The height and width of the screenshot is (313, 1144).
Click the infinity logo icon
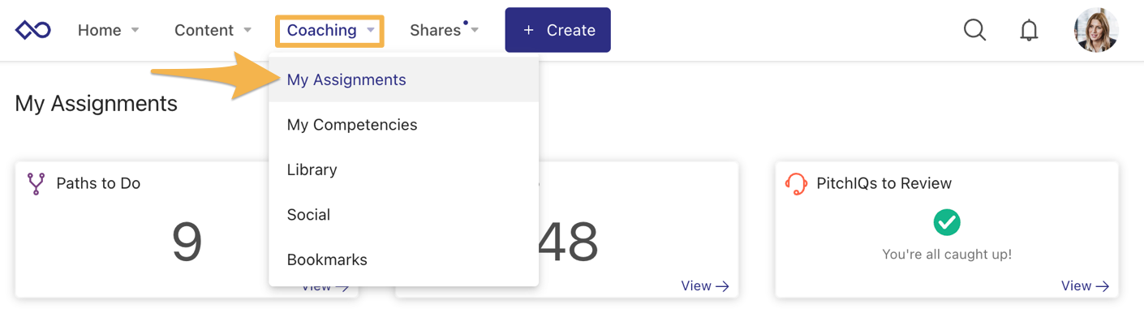33,30
